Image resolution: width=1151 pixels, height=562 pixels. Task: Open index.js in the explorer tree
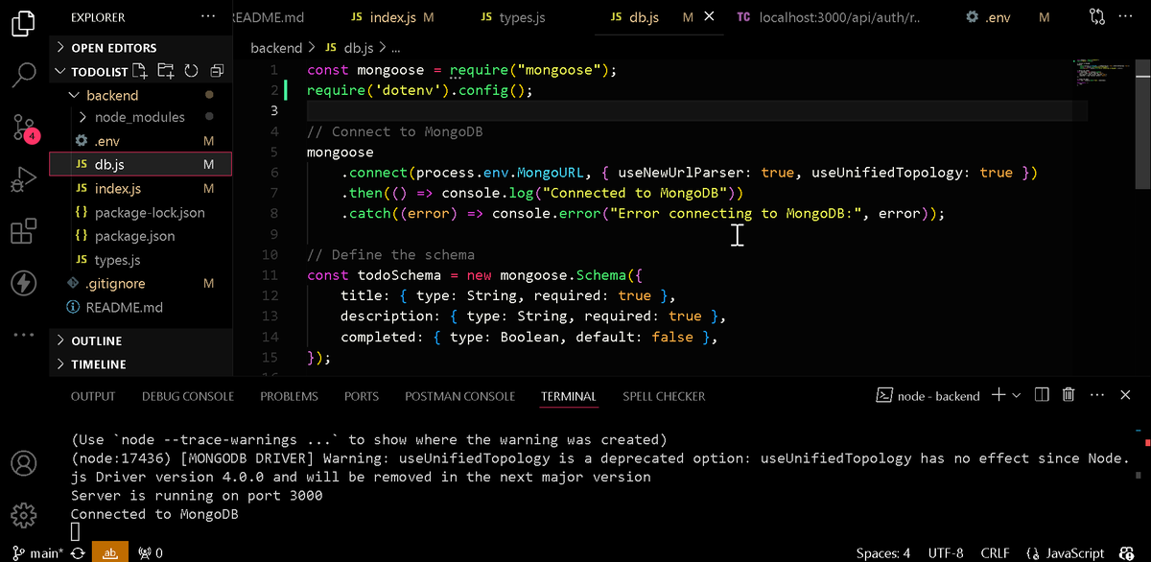(140, 189)
